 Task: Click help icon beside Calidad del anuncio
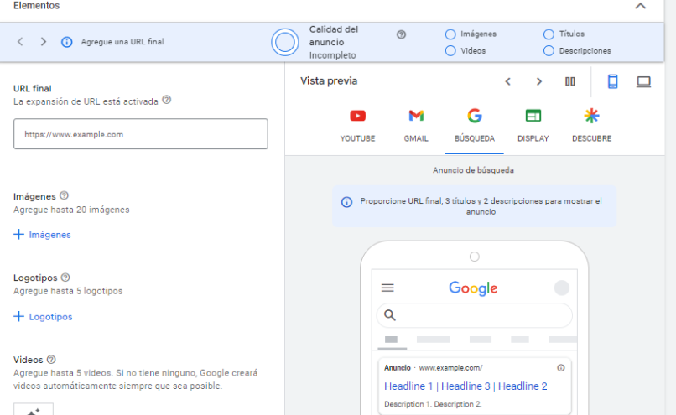coord(401,34)
